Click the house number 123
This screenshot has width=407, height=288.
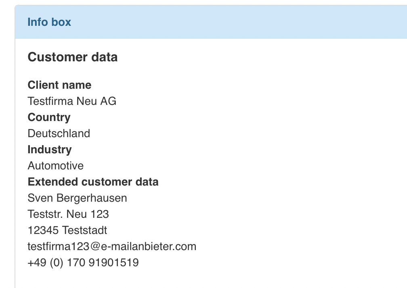click(100, 214)
